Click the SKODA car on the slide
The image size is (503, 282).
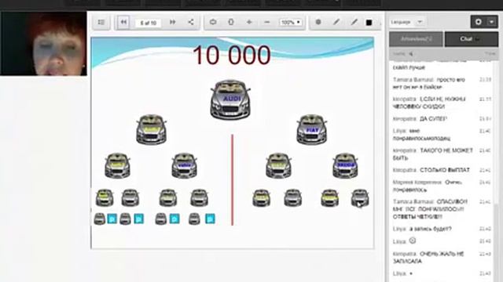pos(345,165)
